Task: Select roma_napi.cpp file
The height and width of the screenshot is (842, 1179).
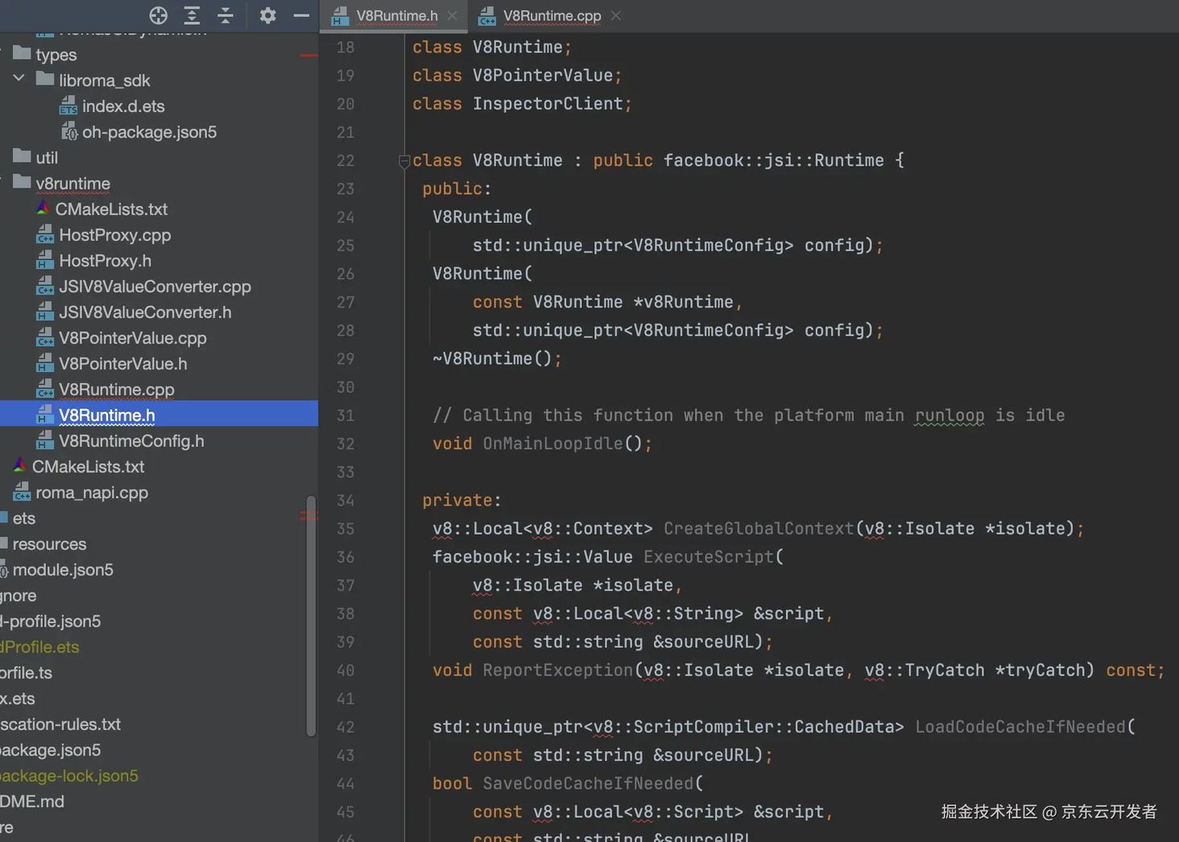Action: point(92,493)
